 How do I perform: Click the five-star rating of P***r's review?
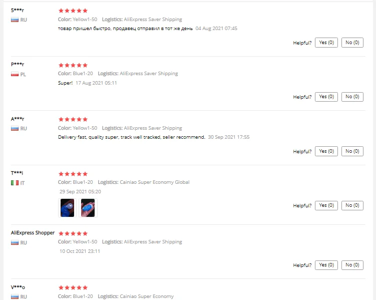(x=73, y=65)
